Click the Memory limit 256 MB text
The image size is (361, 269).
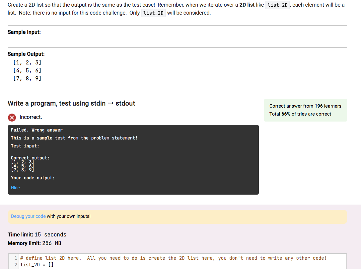click(35, 243)
